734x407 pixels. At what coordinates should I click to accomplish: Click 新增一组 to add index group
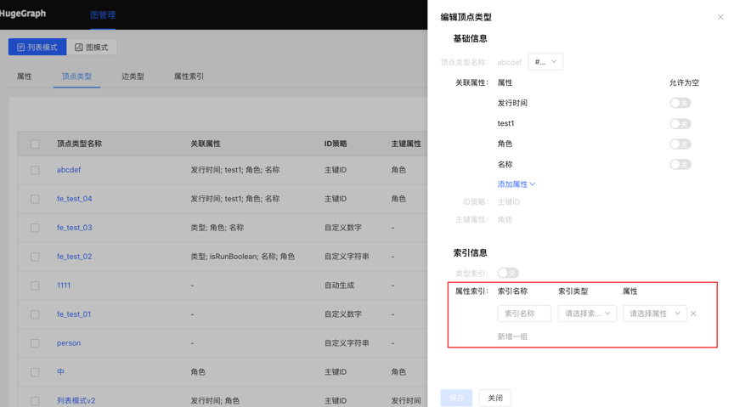click(x=512, y=336)
